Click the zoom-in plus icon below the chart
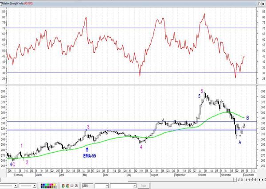Screen dimensions: 266x189 [x=249, y=180]
